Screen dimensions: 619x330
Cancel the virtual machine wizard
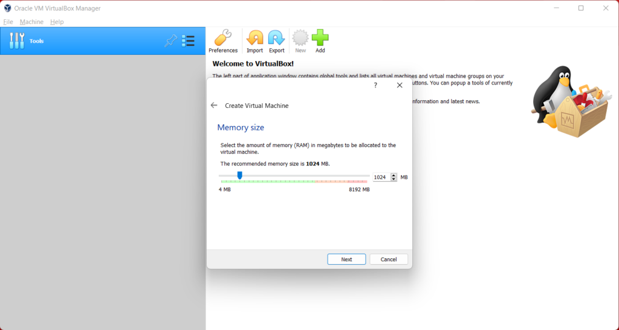389,259
